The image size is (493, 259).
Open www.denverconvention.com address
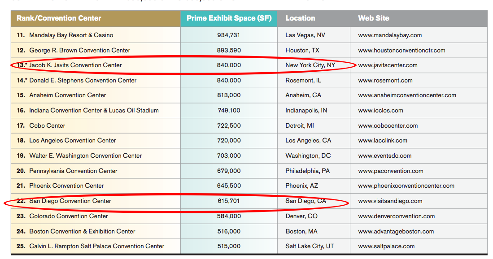396,216
